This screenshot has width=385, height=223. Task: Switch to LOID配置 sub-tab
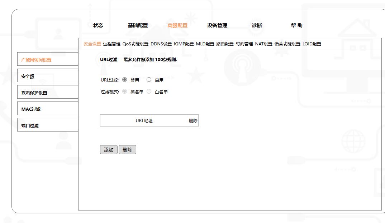coord(312,44)
